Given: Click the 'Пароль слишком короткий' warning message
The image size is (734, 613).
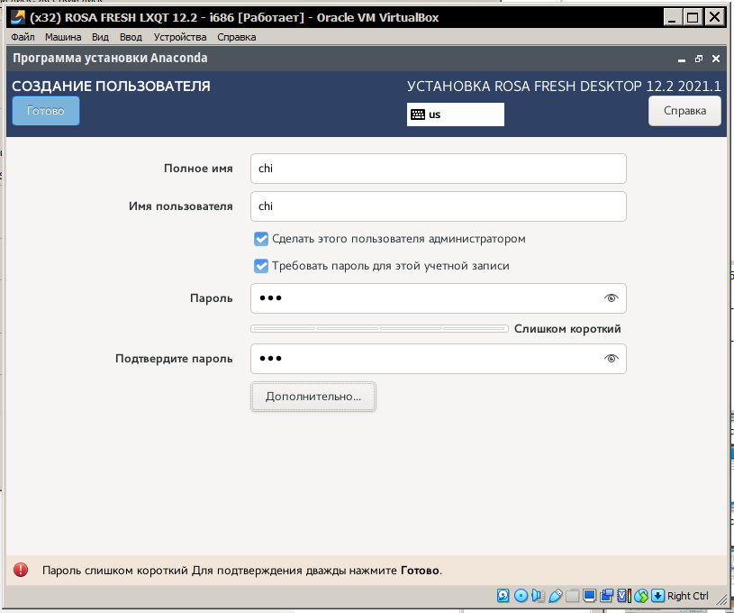Looking at the screenshot, I should click(242, 571).
